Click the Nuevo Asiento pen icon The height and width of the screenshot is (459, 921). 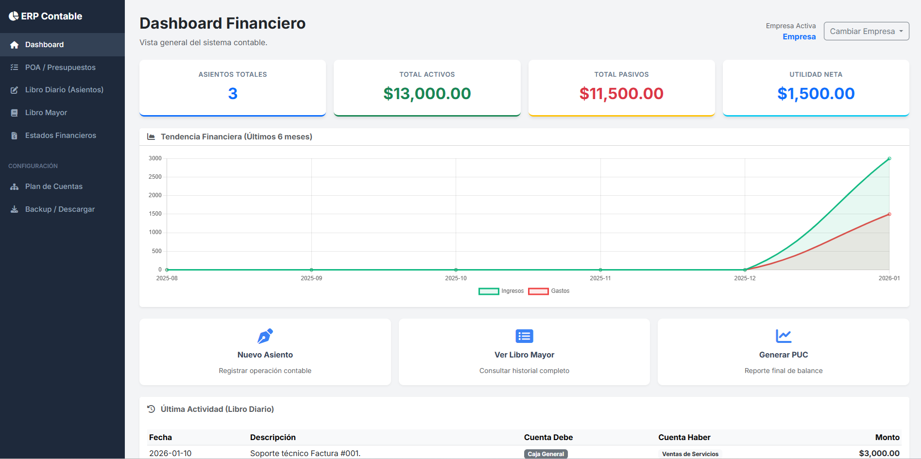click(x=265, y=336)
